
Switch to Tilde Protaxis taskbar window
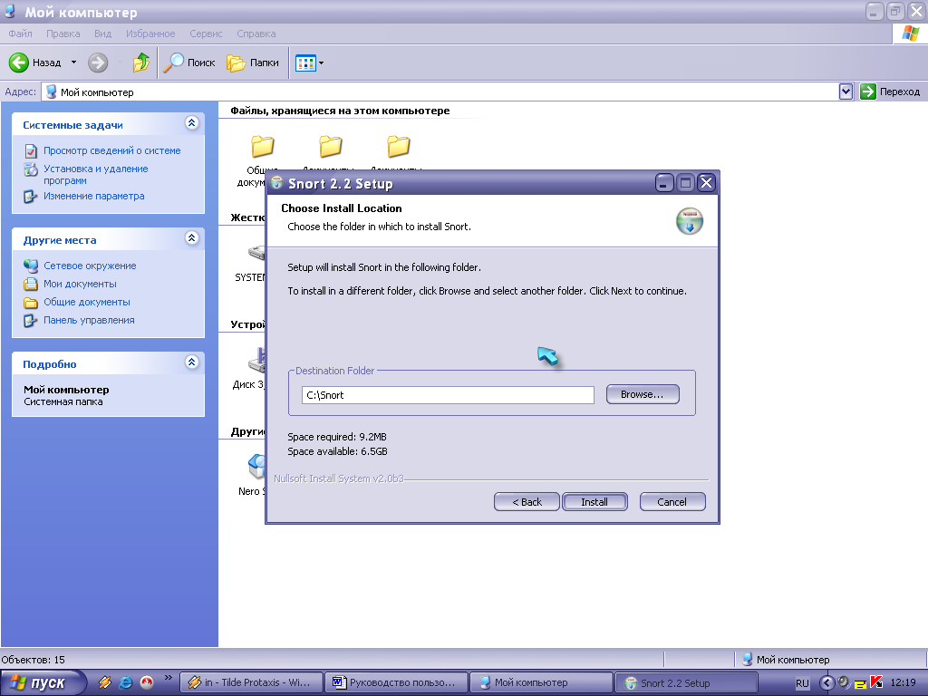point(251,682)
